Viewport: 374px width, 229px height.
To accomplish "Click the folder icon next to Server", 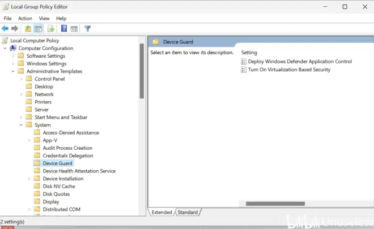I will click(29, 109).
